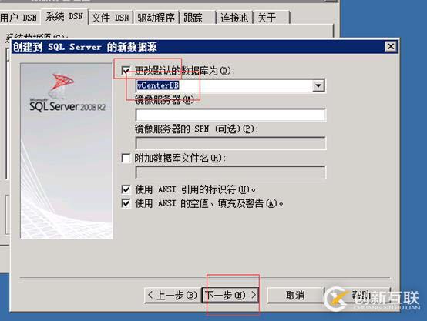Go back with 上一步 (B) button

173,295
